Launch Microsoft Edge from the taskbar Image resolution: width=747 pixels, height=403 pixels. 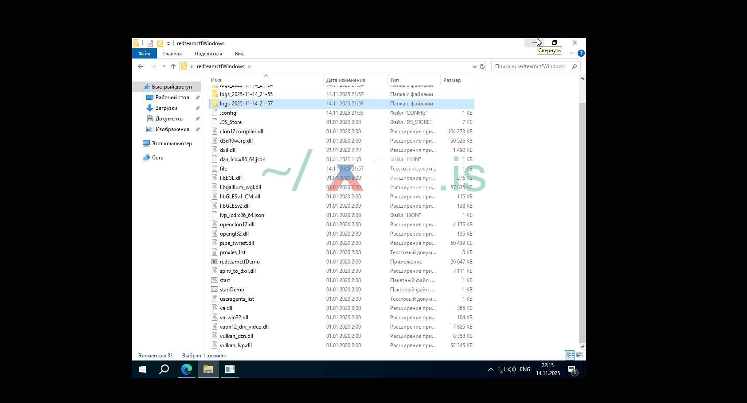point(187,369)
